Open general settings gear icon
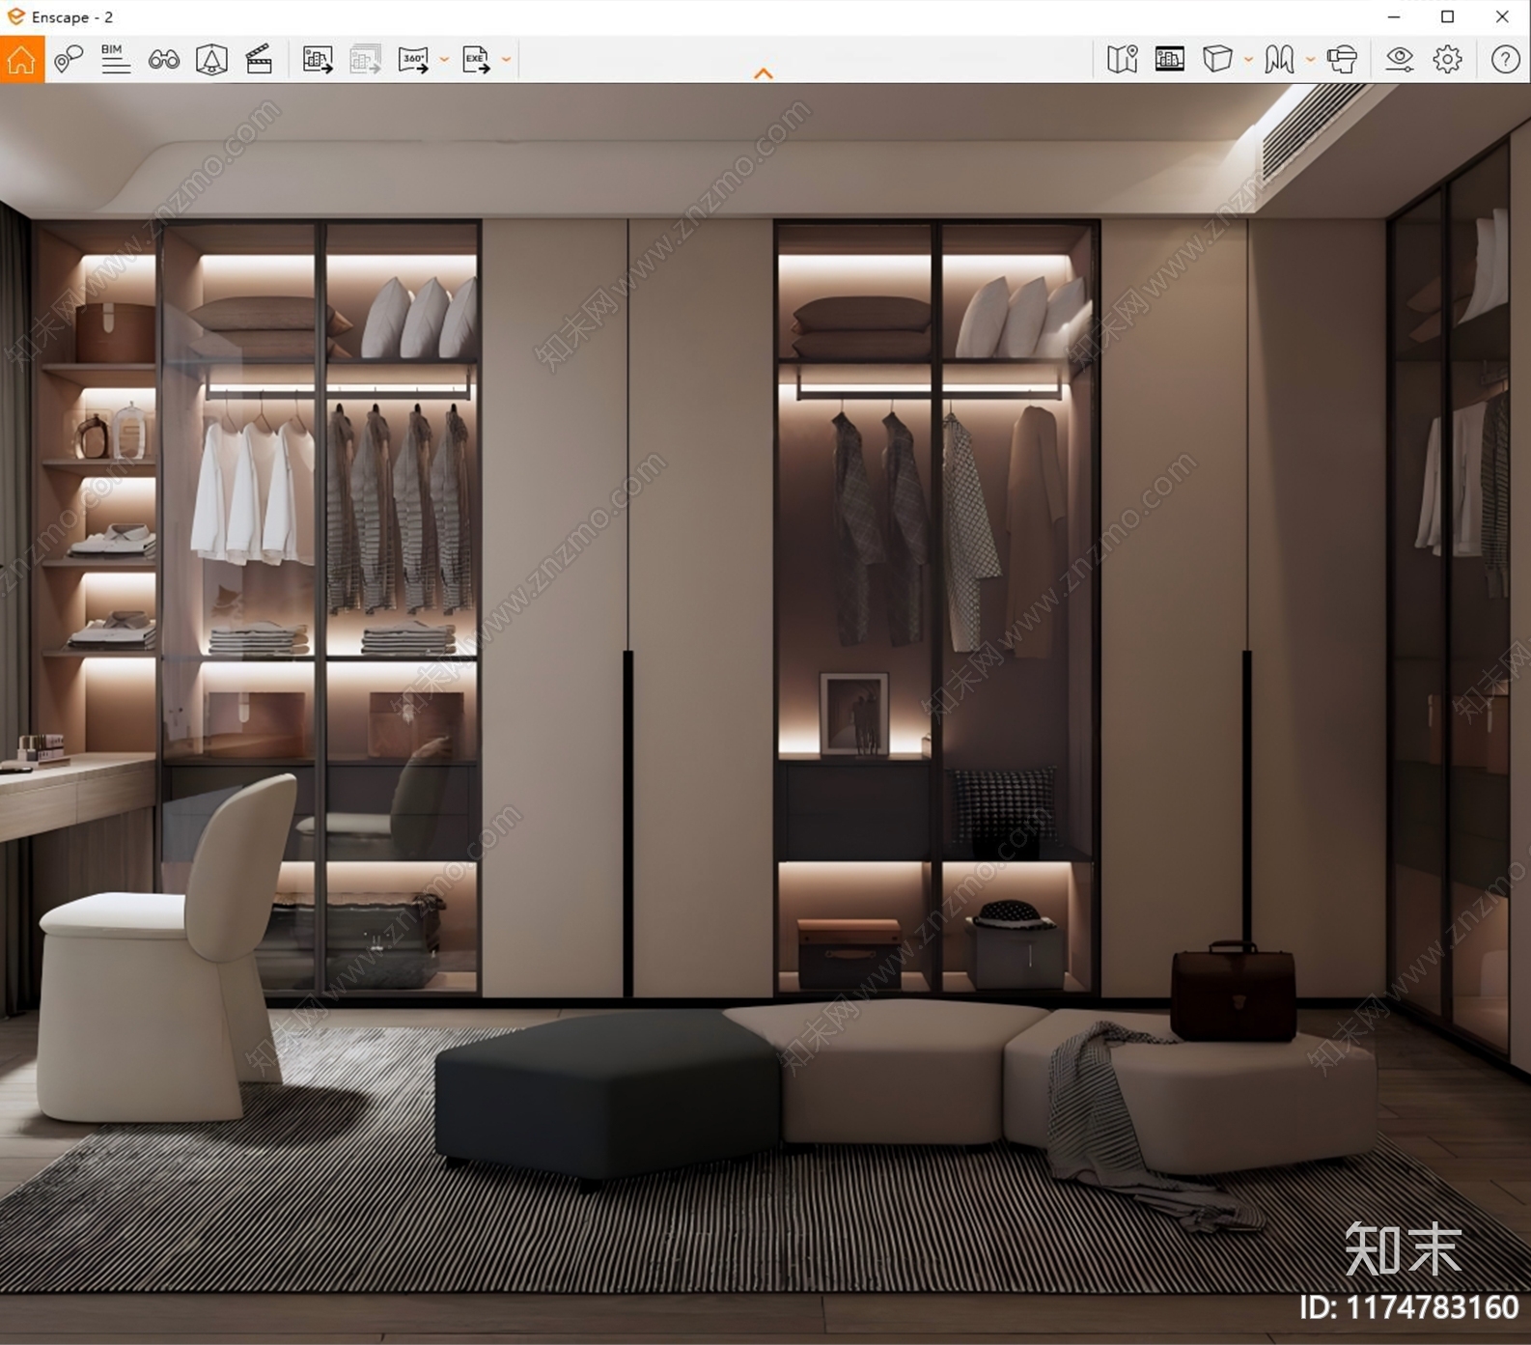This screenshot has width=1531, height=1345. tap(1447, 59)
